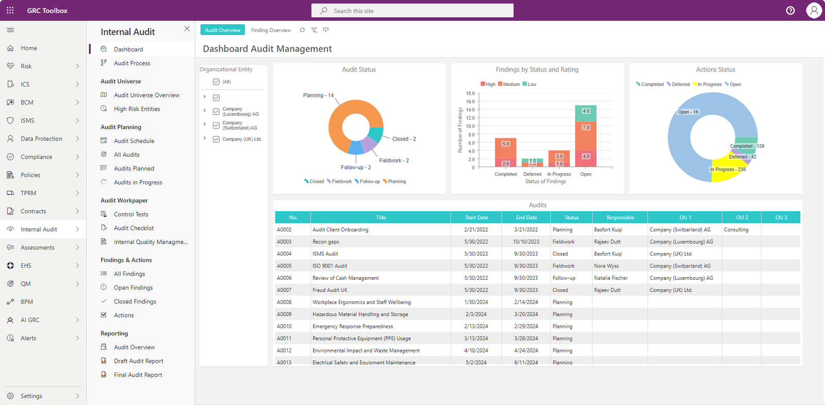The image size is (825, 405).
Task: Click the help question mark icon
Action: [790, 10]
